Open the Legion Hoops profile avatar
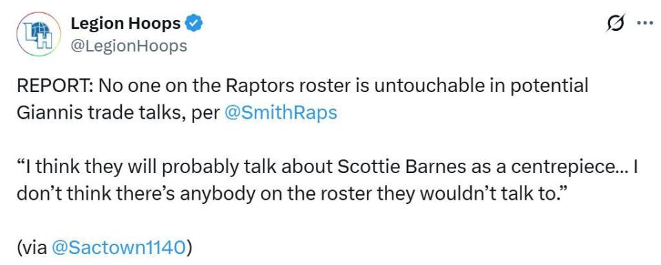Viewport: 661px width, 265px height. click(39, 34)
